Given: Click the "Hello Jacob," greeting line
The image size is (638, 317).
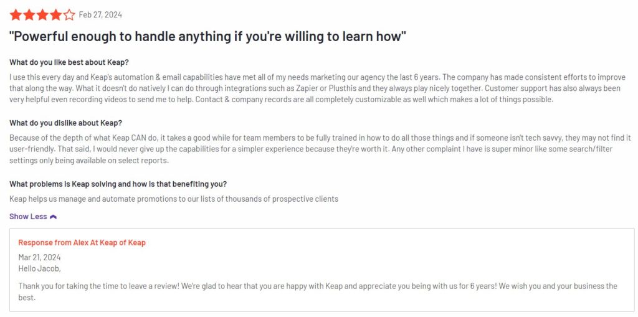Looking at the screenshot, I should (x=39, y=268).
